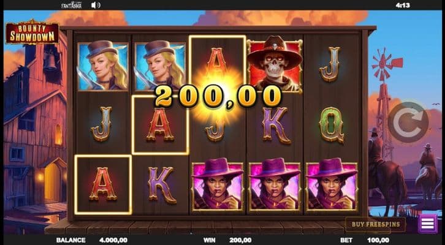The image size is (445, 245).
Task: Click the first blonde cowgirl symbol
Action: coord(103,66)
